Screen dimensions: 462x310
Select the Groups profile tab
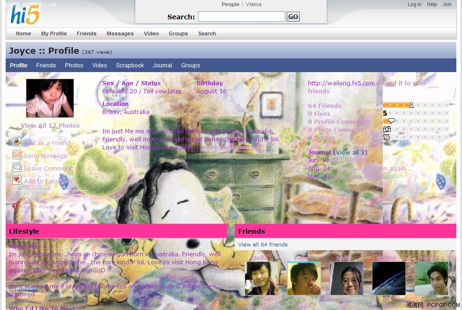point(190,65)
